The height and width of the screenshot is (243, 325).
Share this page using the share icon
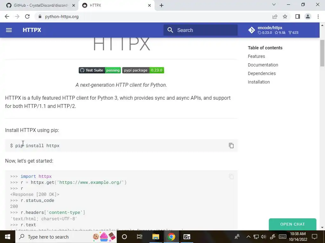click(x=275, y=16)
